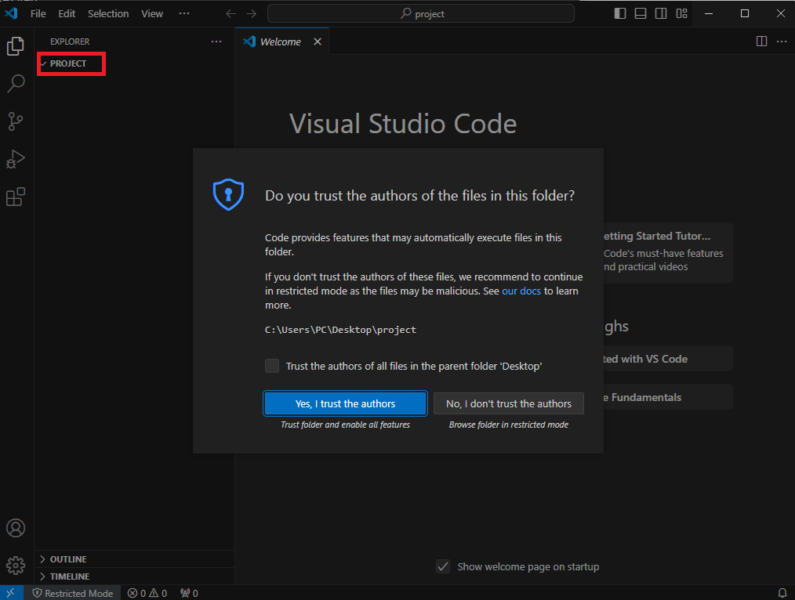Viewport: 795px width, 600px height.
Task: Expand the OUTLINE section
Action: tap(134, 559)
